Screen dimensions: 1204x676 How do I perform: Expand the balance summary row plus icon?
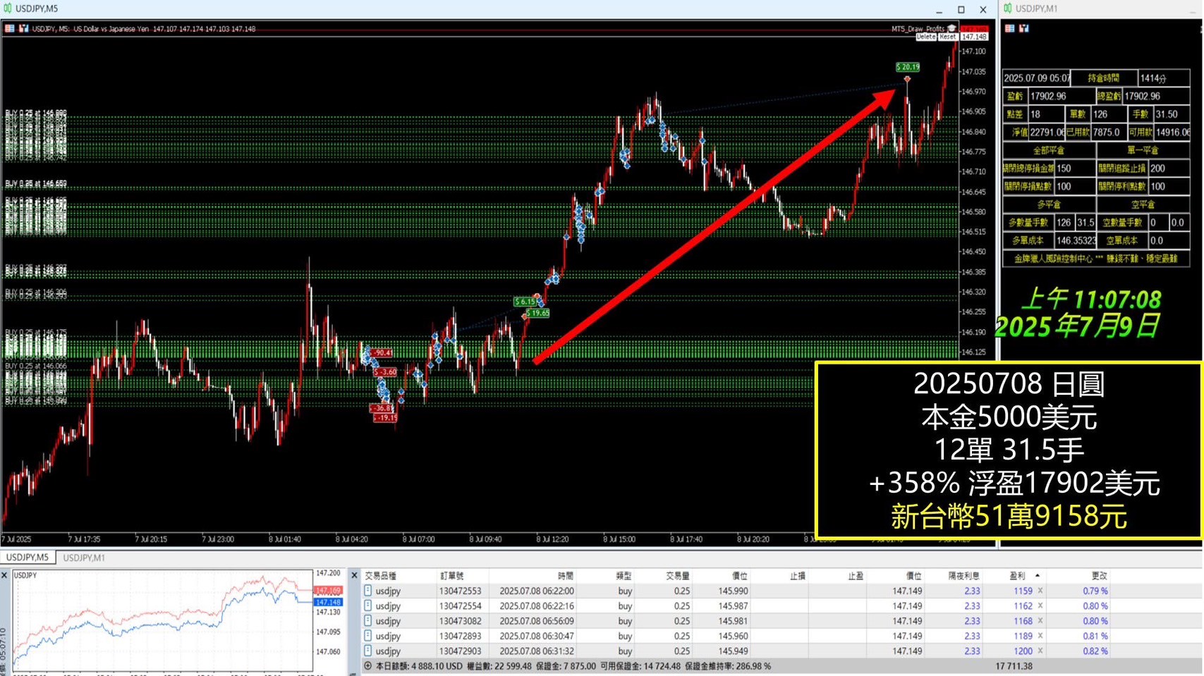point(367,666)
